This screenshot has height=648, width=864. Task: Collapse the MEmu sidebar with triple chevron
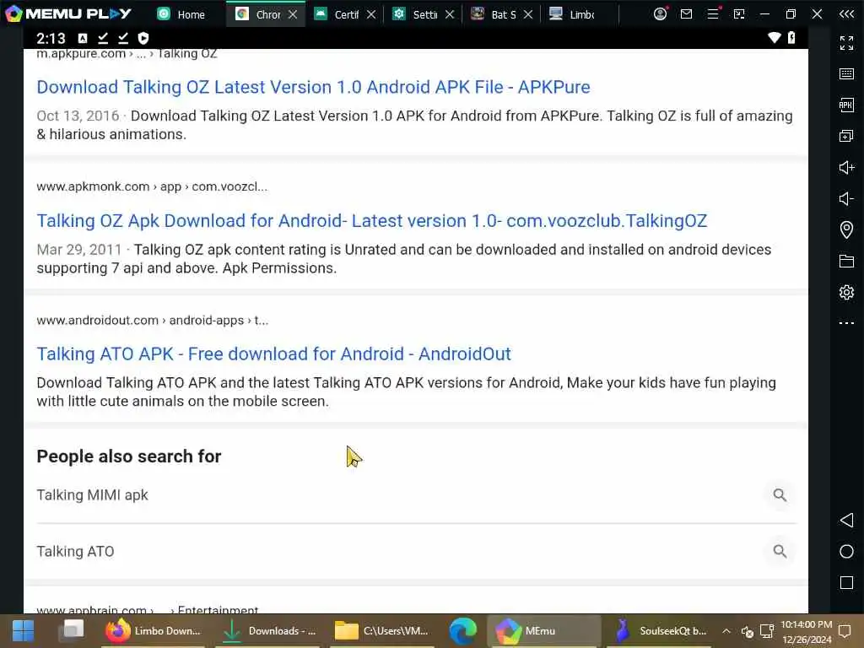pyautogui.click(x=846, y=13)
